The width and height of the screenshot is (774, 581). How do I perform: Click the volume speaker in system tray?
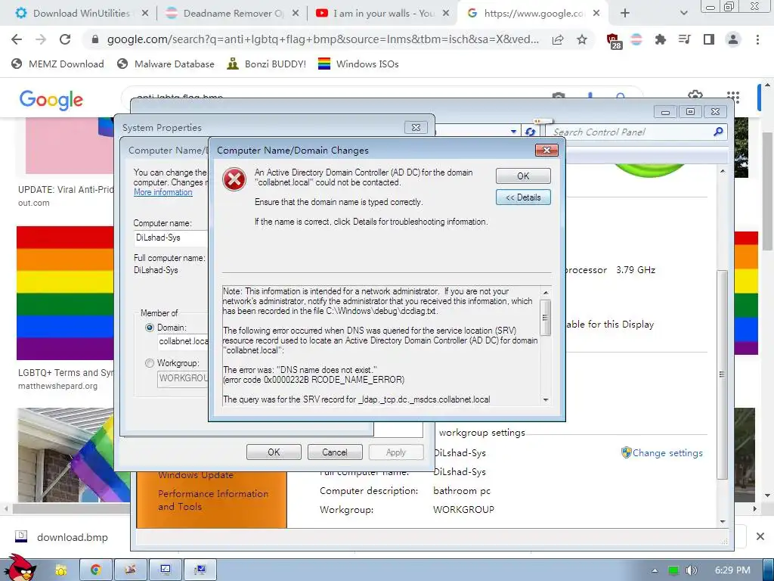tap(691, 570)
